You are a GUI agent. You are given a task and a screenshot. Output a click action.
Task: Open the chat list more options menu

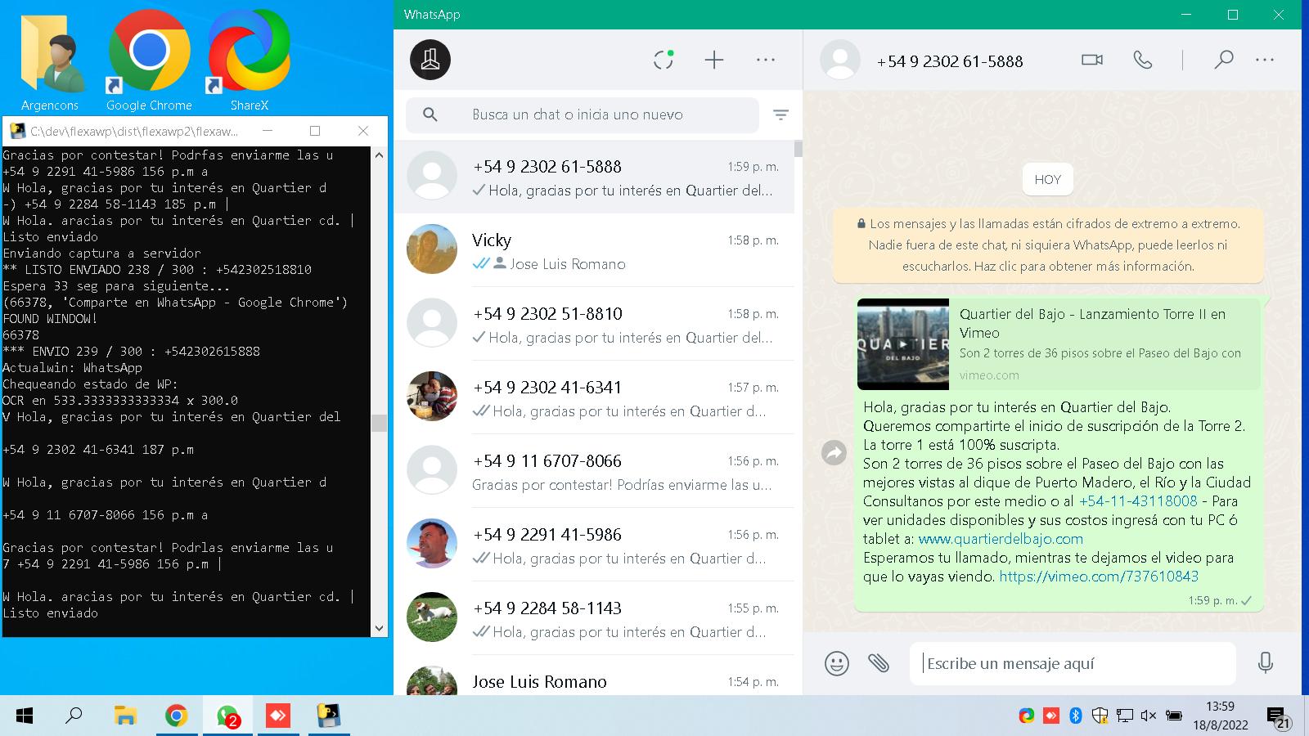[x=766, y=60]
